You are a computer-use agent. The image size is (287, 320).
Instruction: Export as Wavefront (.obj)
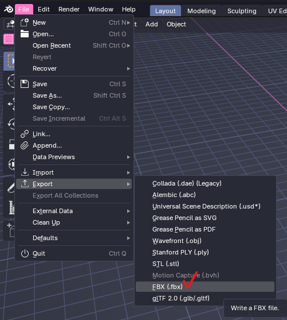tap(205, 241)
